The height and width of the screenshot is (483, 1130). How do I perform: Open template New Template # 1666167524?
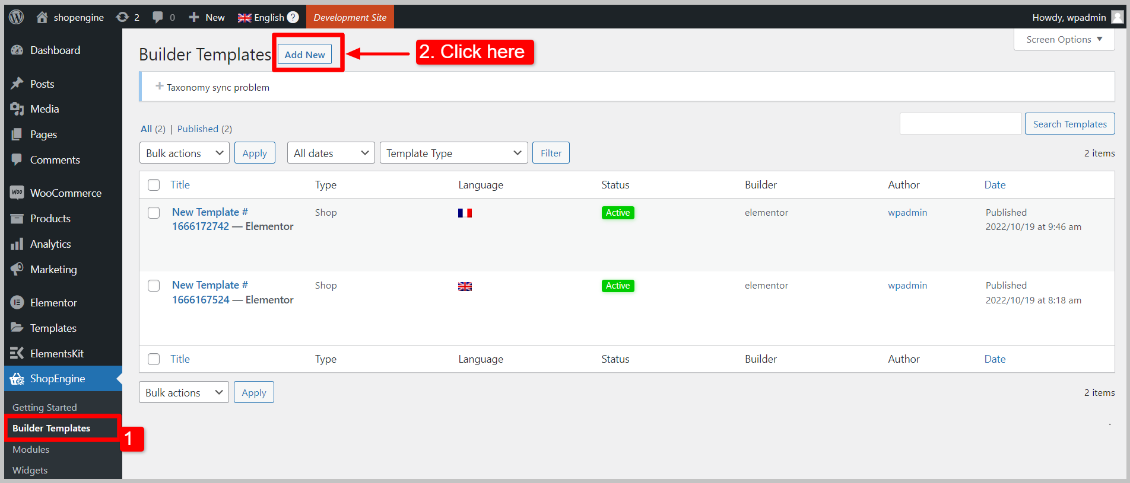click(x=210, y=292)
